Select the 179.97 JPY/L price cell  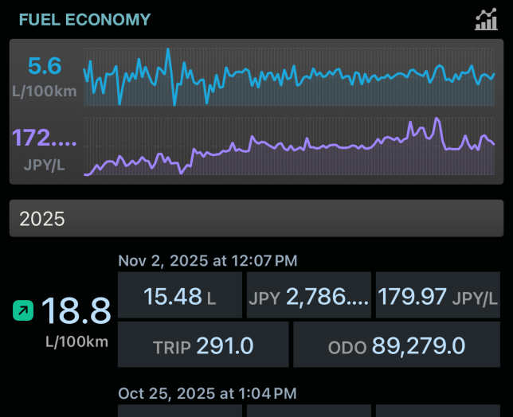point(437,297)
